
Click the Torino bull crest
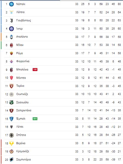11,86
